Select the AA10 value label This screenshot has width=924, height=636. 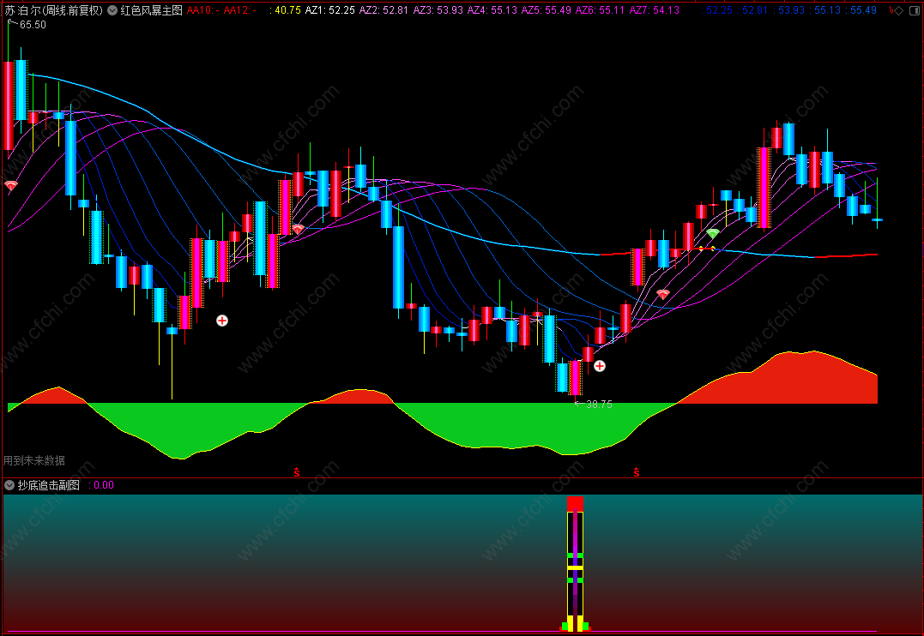click(x=203, y=10)
